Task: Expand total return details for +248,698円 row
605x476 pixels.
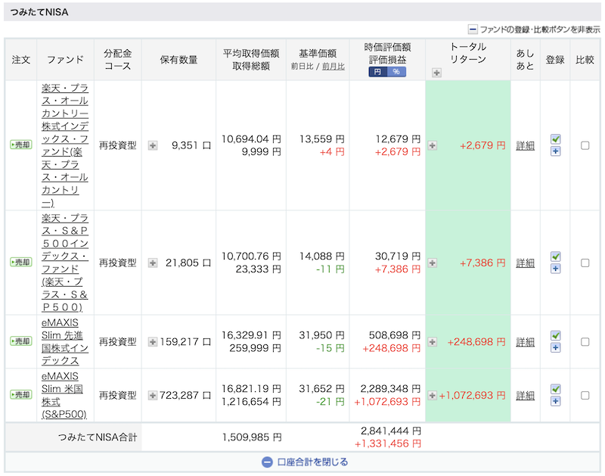Action: [x=433, y=342]
